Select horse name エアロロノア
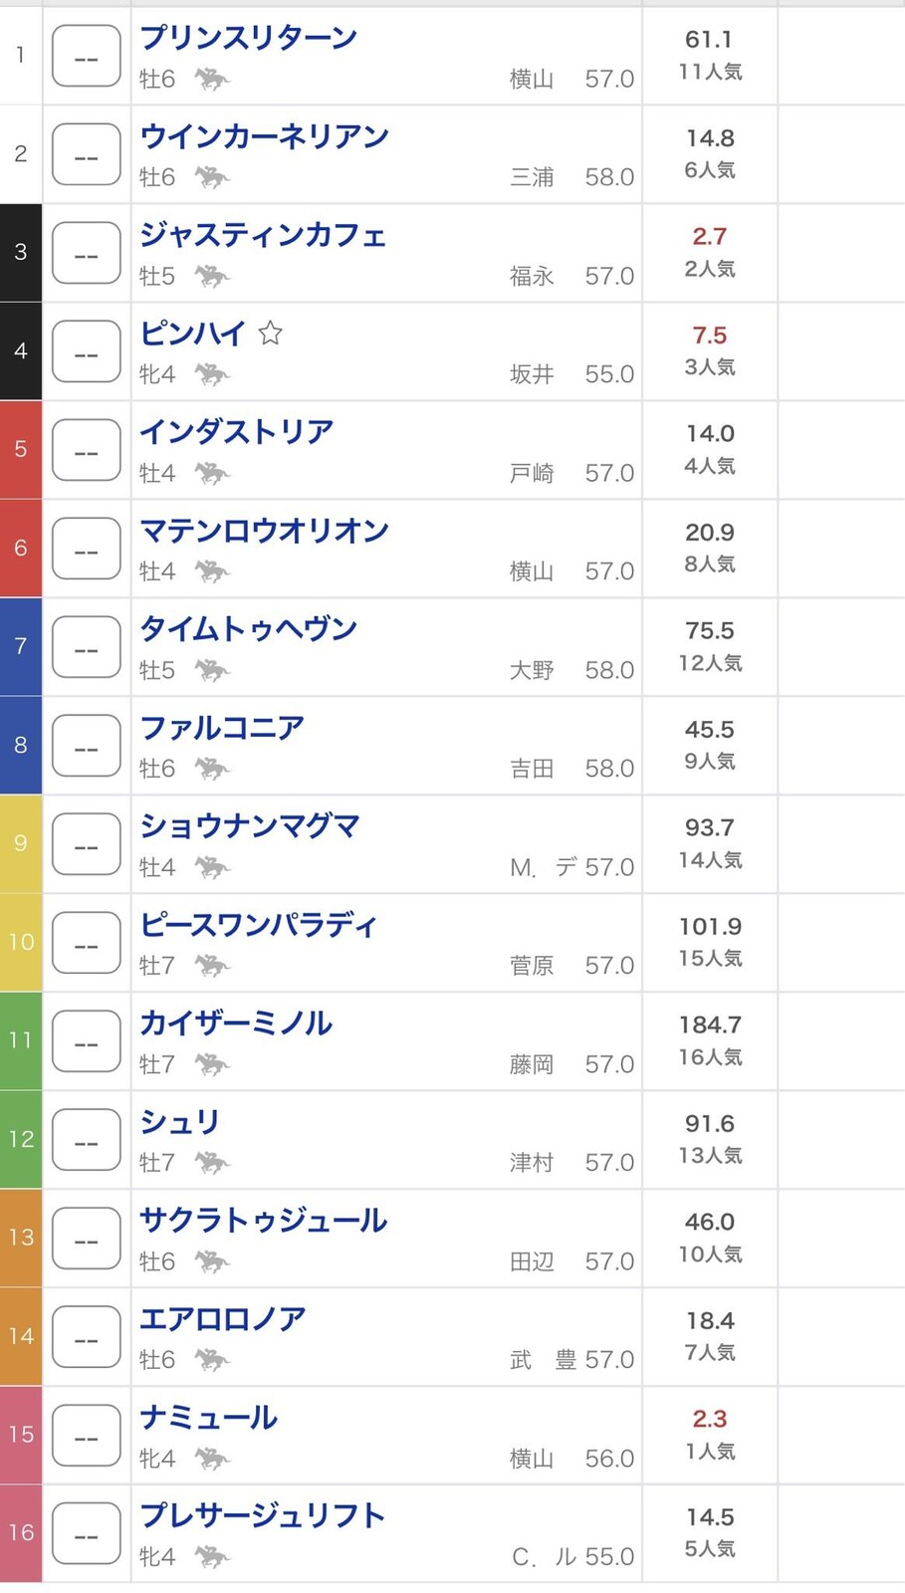 (223, 1319)
